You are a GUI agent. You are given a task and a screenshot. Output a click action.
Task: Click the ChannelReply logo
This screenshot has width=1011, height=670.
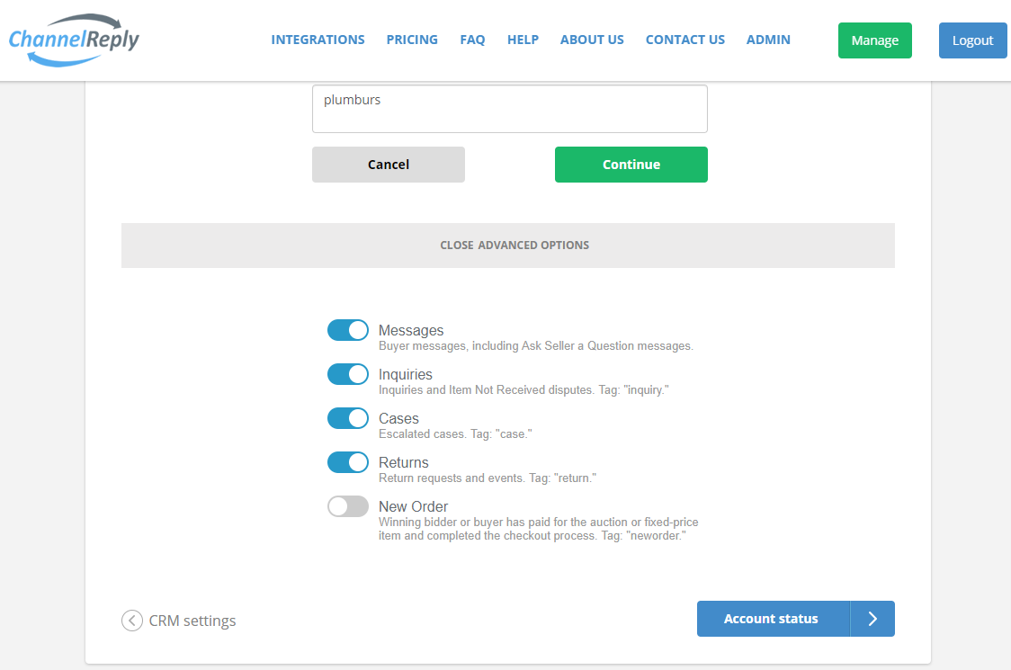click(x=74, y=40)
